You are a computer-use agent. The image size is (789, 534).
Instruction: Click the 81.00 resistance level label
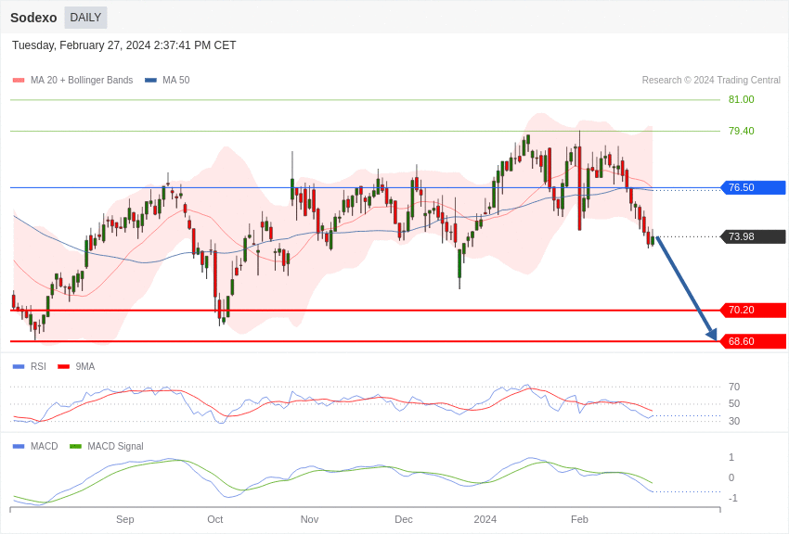coord(741,99)
